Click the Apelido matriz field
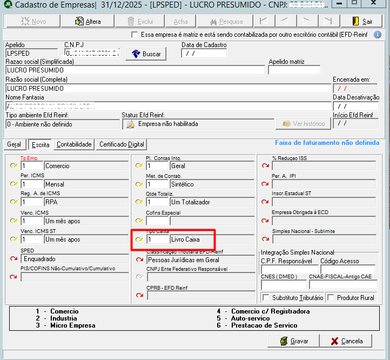This screenshot has height=360, width=390. 294,70
